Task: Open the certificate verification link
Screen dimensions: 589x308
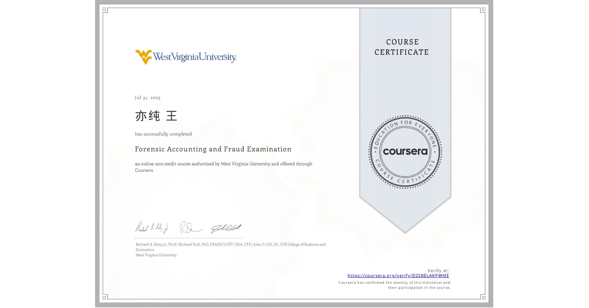Action: pos(398,275)
